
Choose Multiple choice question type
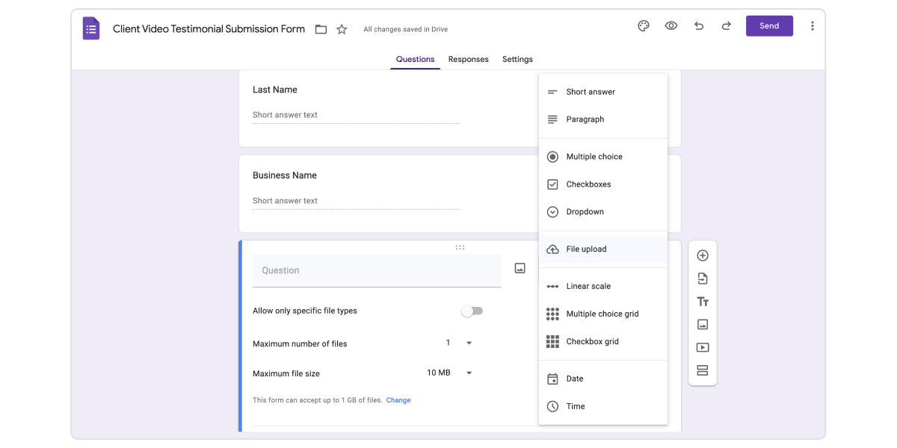(602, 157)
